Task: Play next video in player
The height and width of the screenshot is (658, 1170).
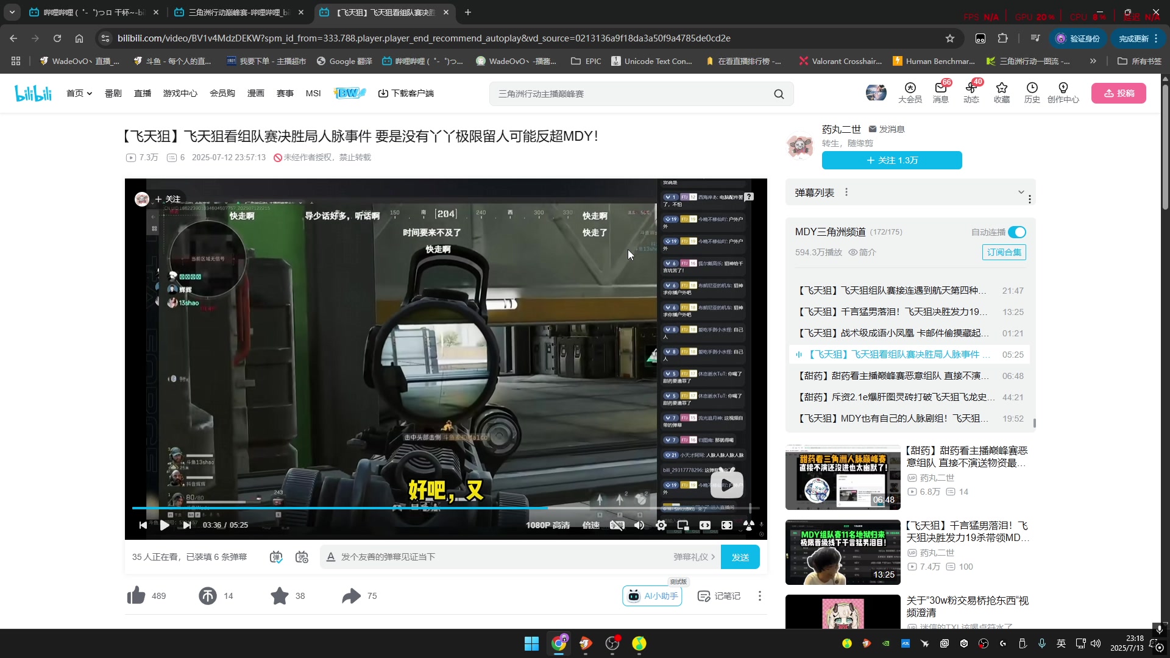Action: click(x=187, y=525)
